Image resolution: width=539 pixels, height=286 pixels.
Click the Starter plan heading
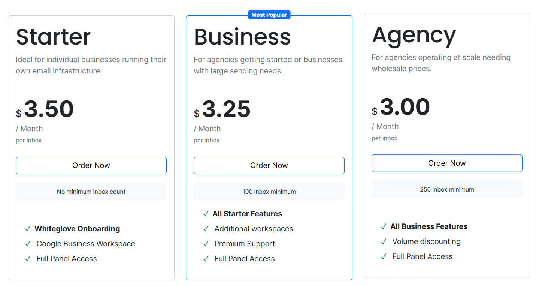(53, 36)
